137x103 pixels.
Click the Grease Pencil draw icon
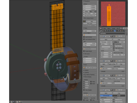point(84,21)
